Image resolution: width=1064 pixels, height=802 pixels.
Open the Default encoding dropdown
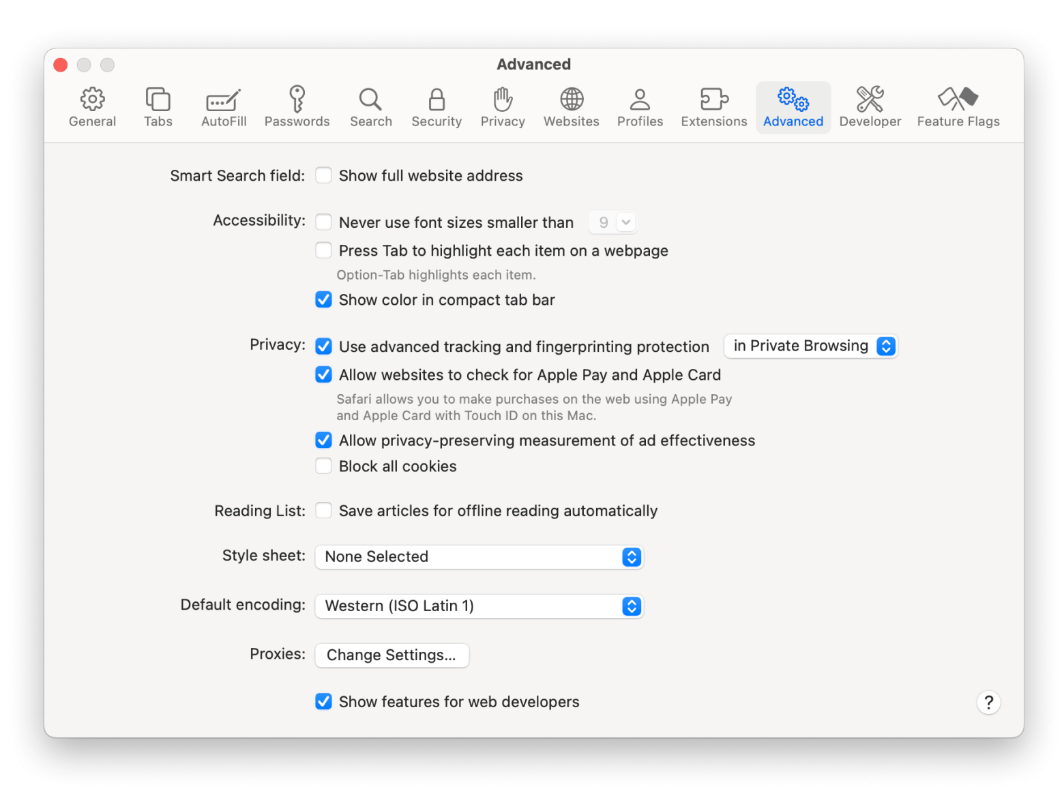(x=479, y=606)
